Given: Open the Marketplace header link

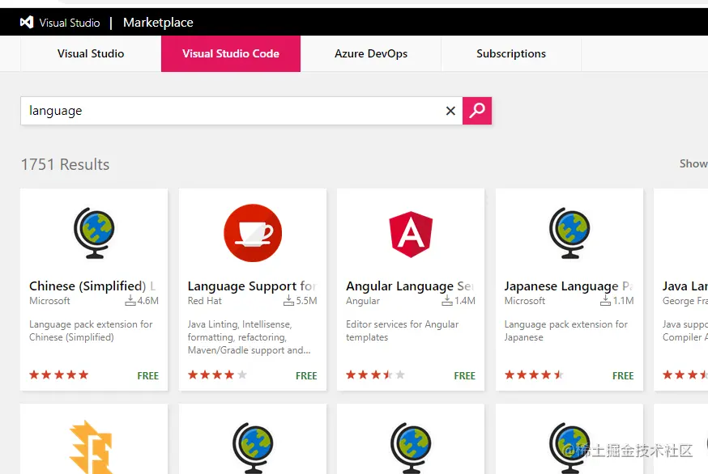Looking at the screenshot, I should 158,22.
